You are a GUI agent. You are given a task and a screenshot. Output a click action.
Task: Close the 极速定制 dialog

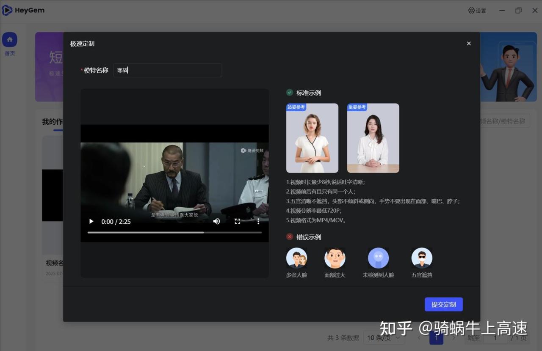click(469, 44)
